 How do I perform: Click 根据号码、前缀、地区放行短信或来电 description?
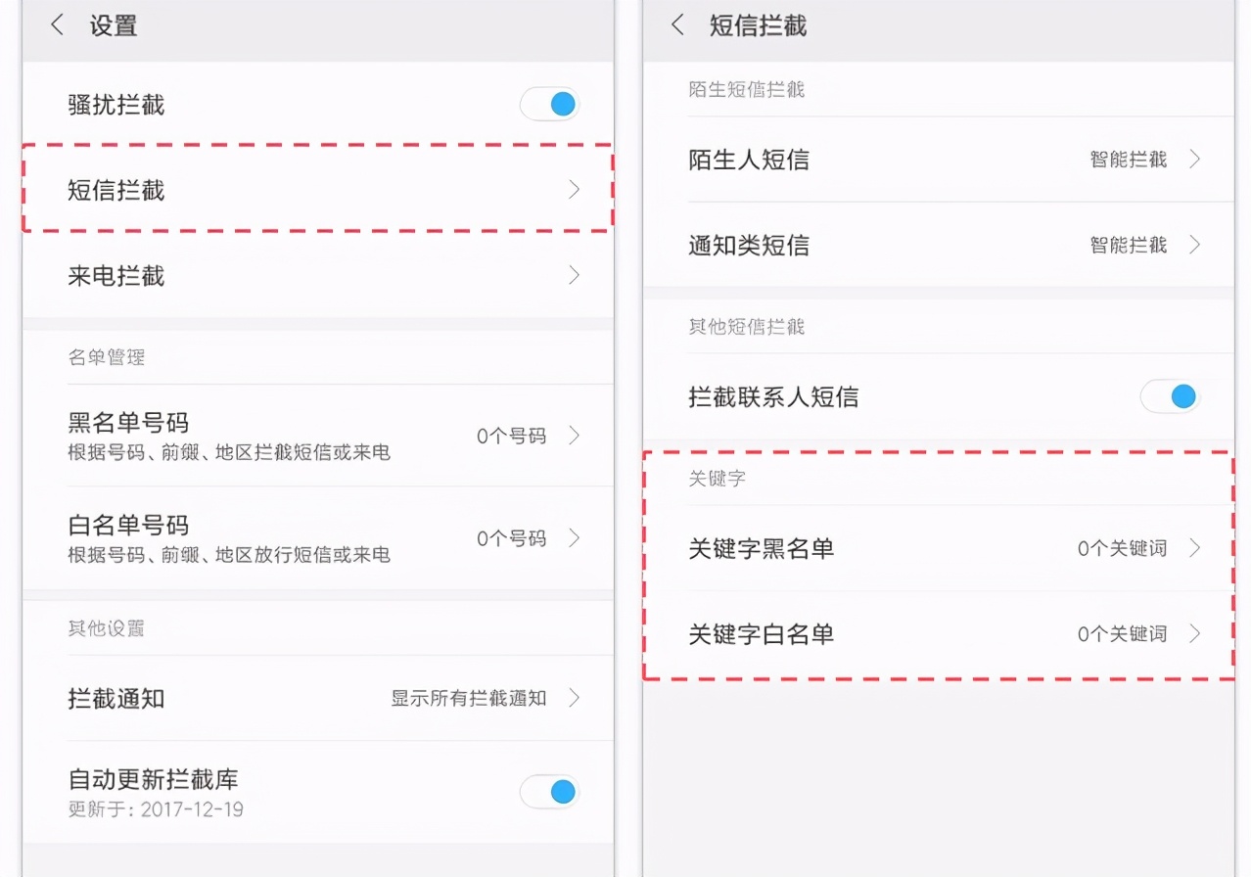229,555
